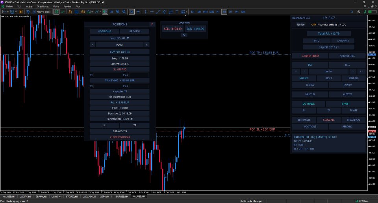Open the market shopping bag icon
The height and width of the screenshot is (203, 378).
(70, 11)
